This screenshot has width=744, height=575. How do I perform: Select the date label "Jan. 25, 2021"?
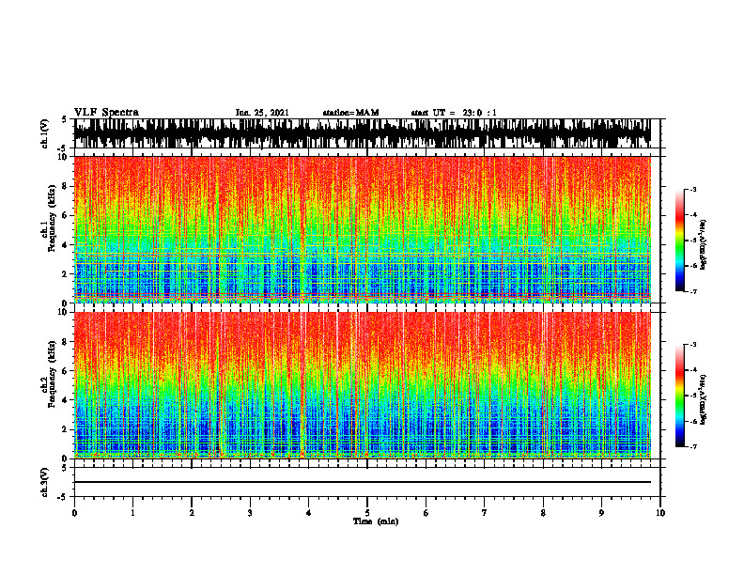[262, 113]
